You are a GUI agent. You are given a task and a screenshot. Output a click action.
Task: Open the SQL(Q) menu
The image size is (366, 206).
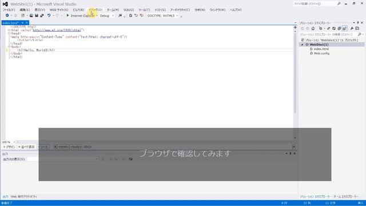click(x=129, y=10)
